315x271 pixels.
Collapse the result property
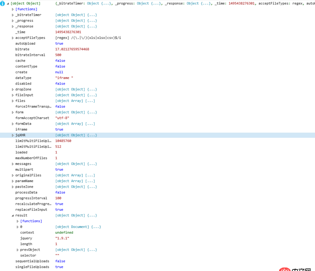click(x=13, y=215)
